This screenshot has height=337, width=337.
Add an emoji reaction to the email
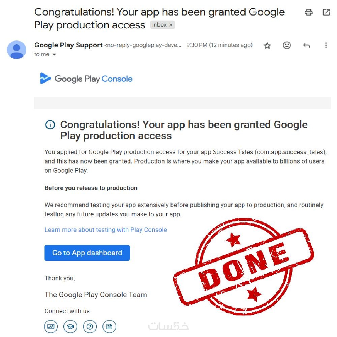tap(287, 45)
